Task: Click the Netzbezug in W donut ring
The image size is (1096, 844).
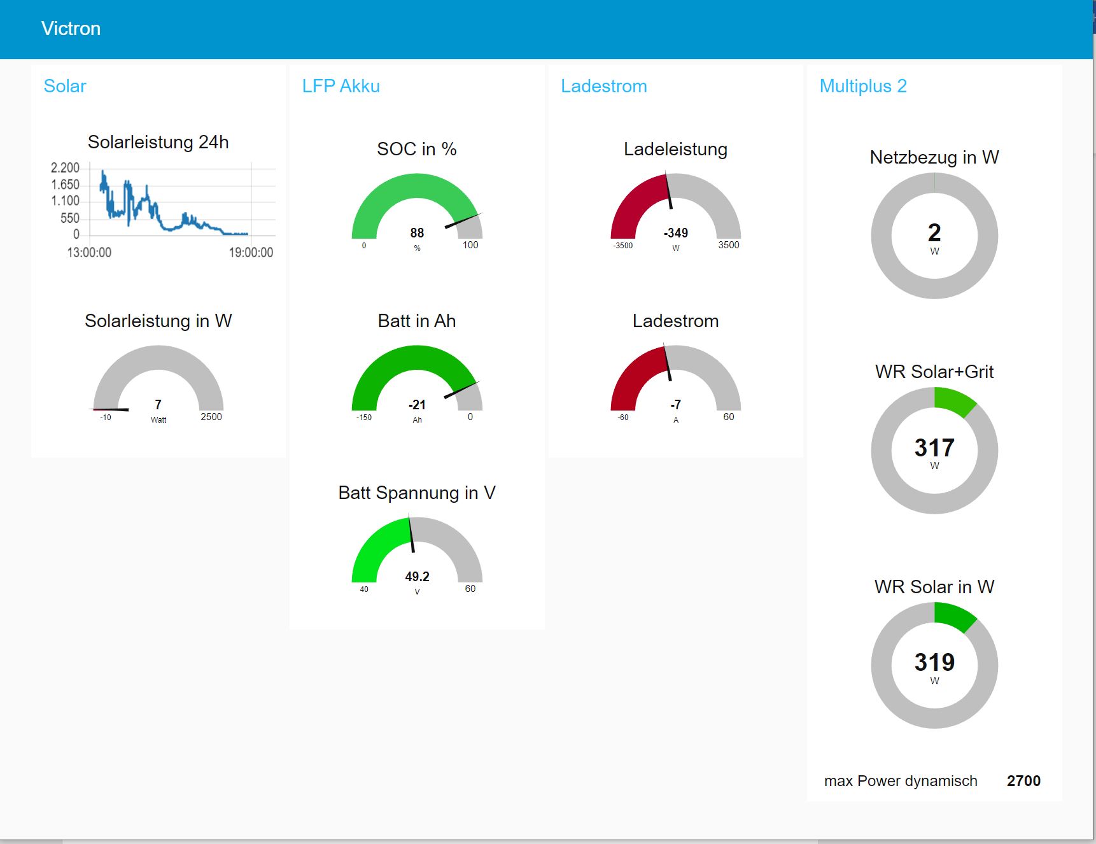Action: click(882, 236)
